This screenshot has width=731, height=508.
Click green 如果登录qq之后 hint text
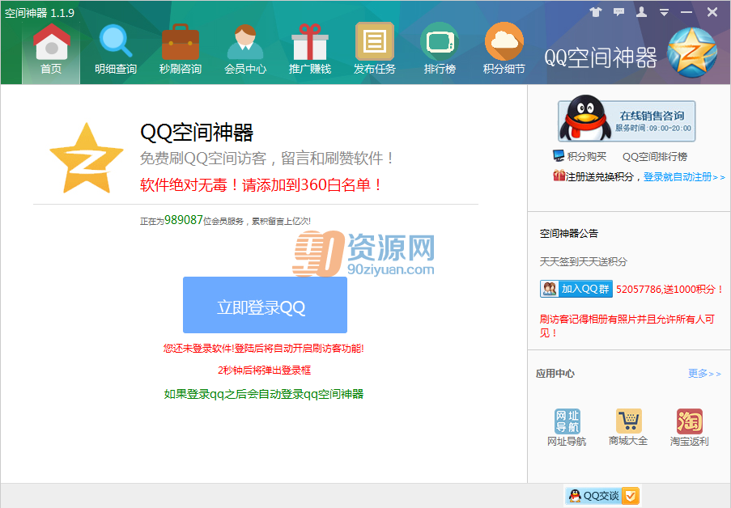pyautogui.click(x=264, y=394)
